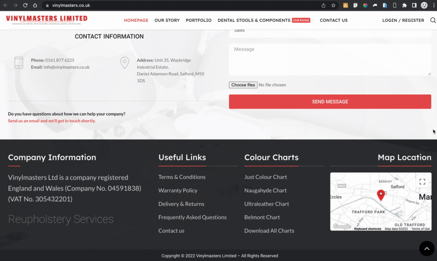
Task: Click inside the Message text area
Action: tap(330, 59)
